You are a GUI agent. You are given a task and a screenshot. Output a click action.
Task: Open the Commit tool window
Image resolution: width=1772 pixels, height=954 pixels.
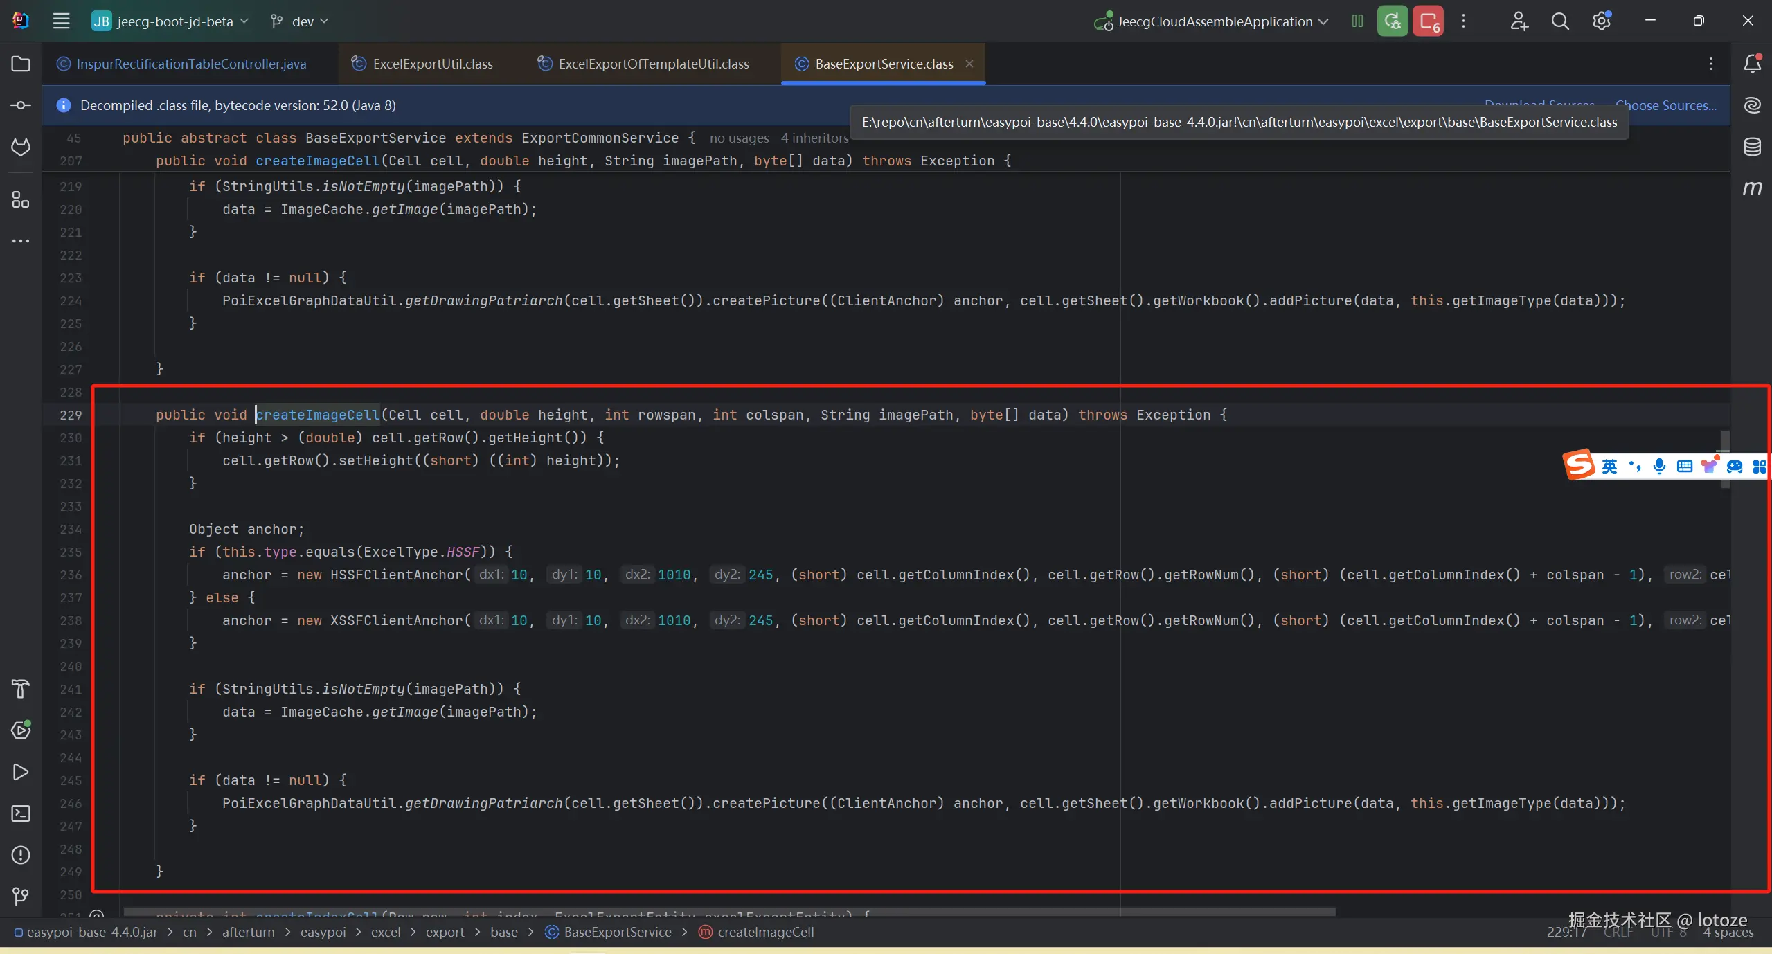point(21,105)
